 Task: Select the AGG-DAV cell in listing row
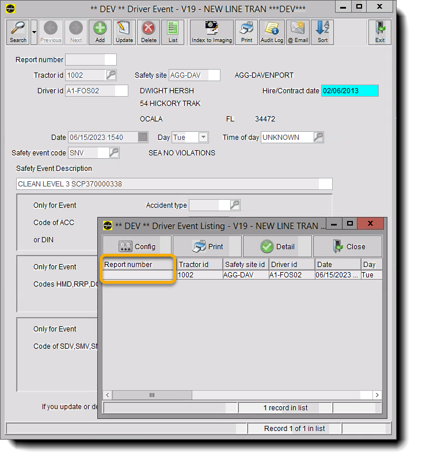[x=246, y=275]
